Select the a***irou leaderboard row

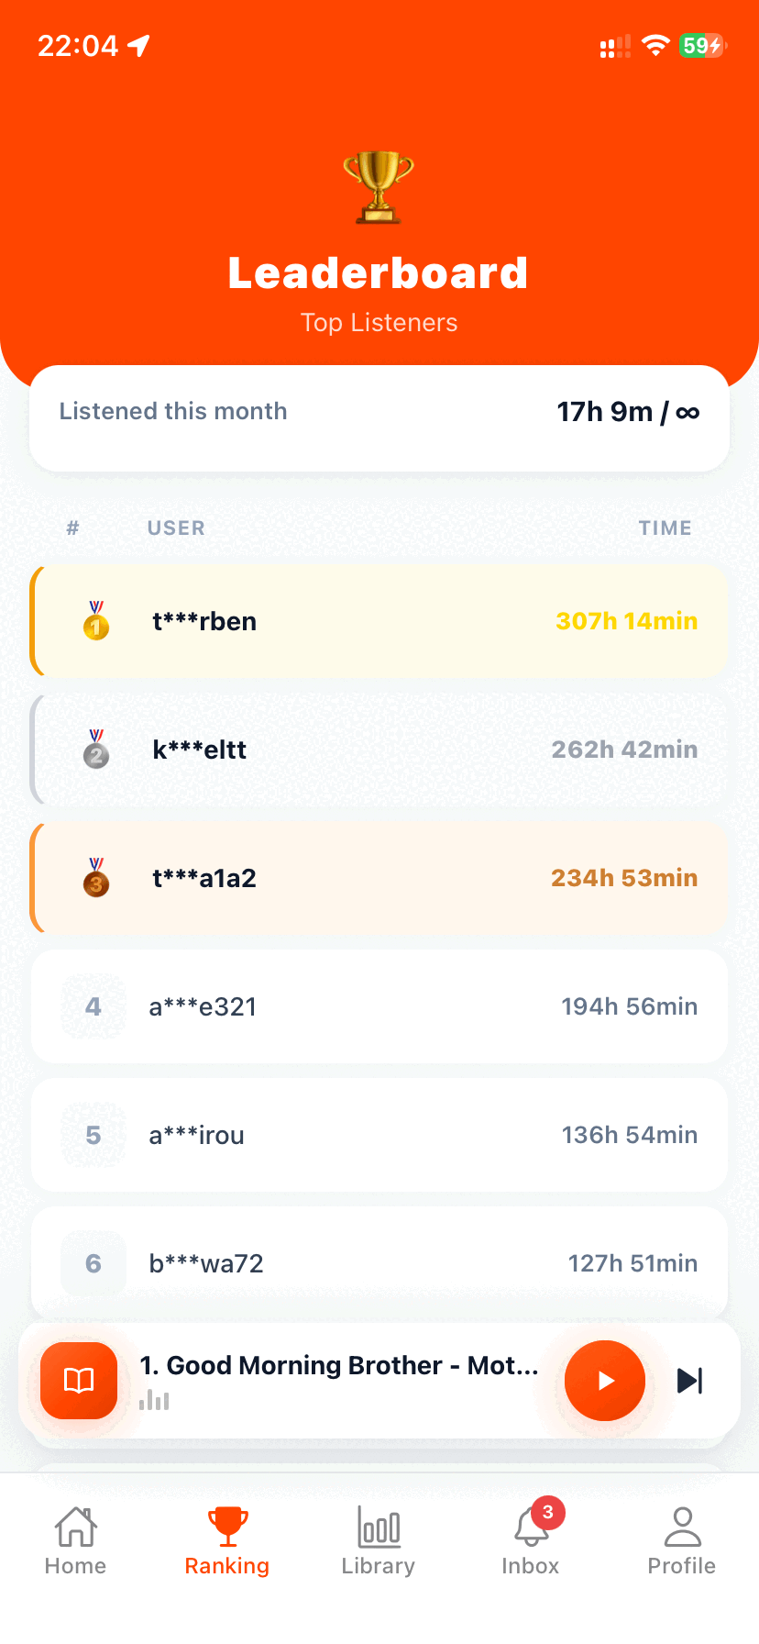(x=379, y=1135)
